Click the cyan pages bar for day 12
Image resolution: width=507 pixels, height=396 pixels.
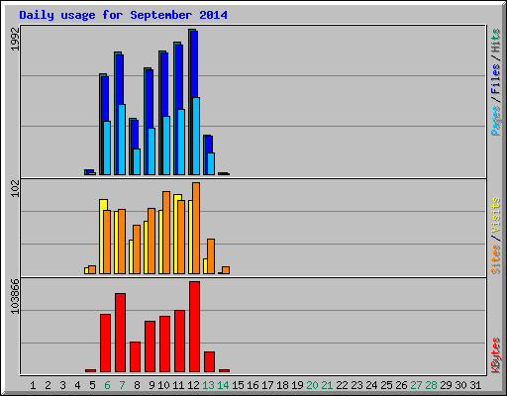coord(196,136)
